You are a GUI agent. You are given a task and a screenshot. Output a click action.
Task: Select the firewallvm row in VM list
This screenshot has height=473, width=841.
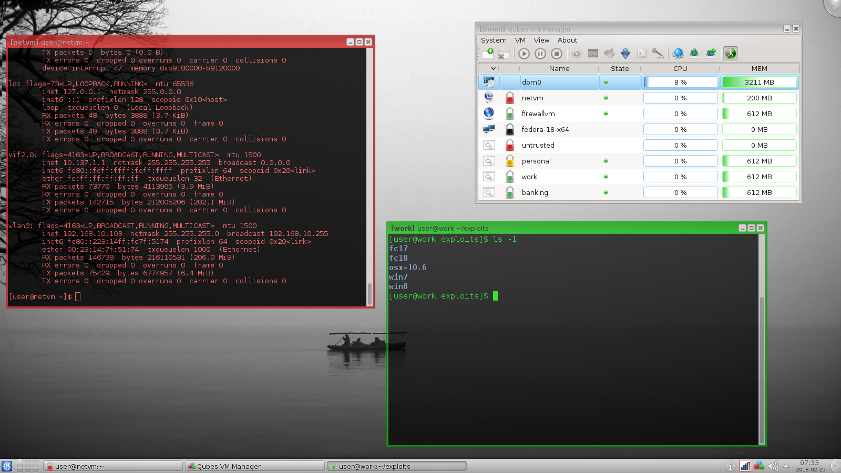pos(538,114)
